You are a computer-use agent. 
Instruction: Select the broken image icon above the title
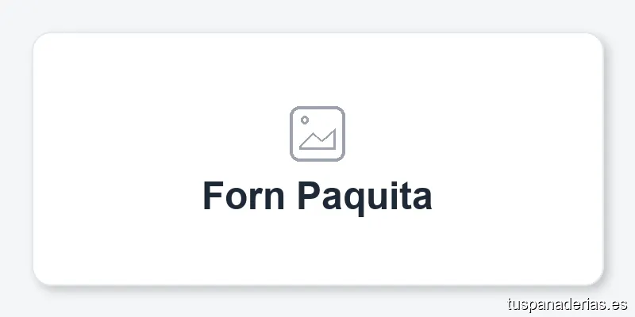(x=317, y=133)
